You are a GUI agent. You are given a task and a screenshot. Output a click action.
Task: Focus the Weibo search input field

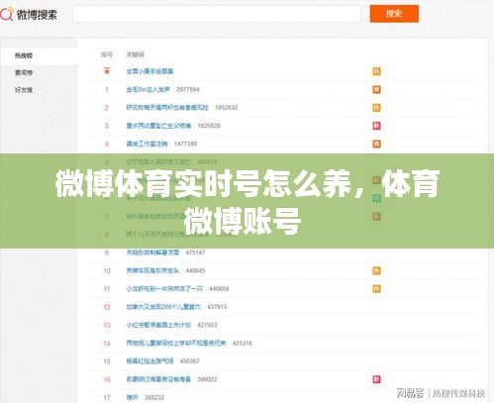tap(217, 14)
